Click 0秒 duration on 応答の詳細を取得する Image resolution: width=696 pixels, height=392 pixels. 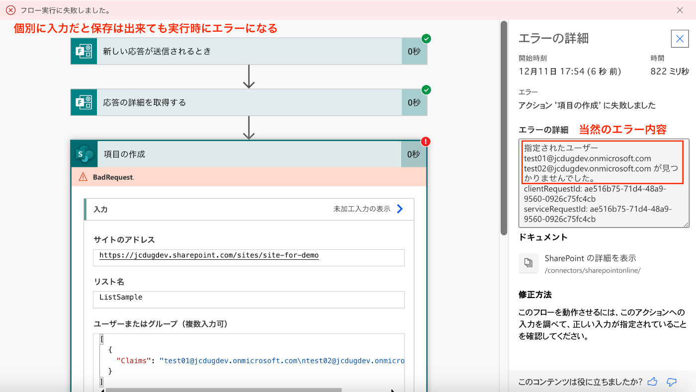(x=414, y=103)
